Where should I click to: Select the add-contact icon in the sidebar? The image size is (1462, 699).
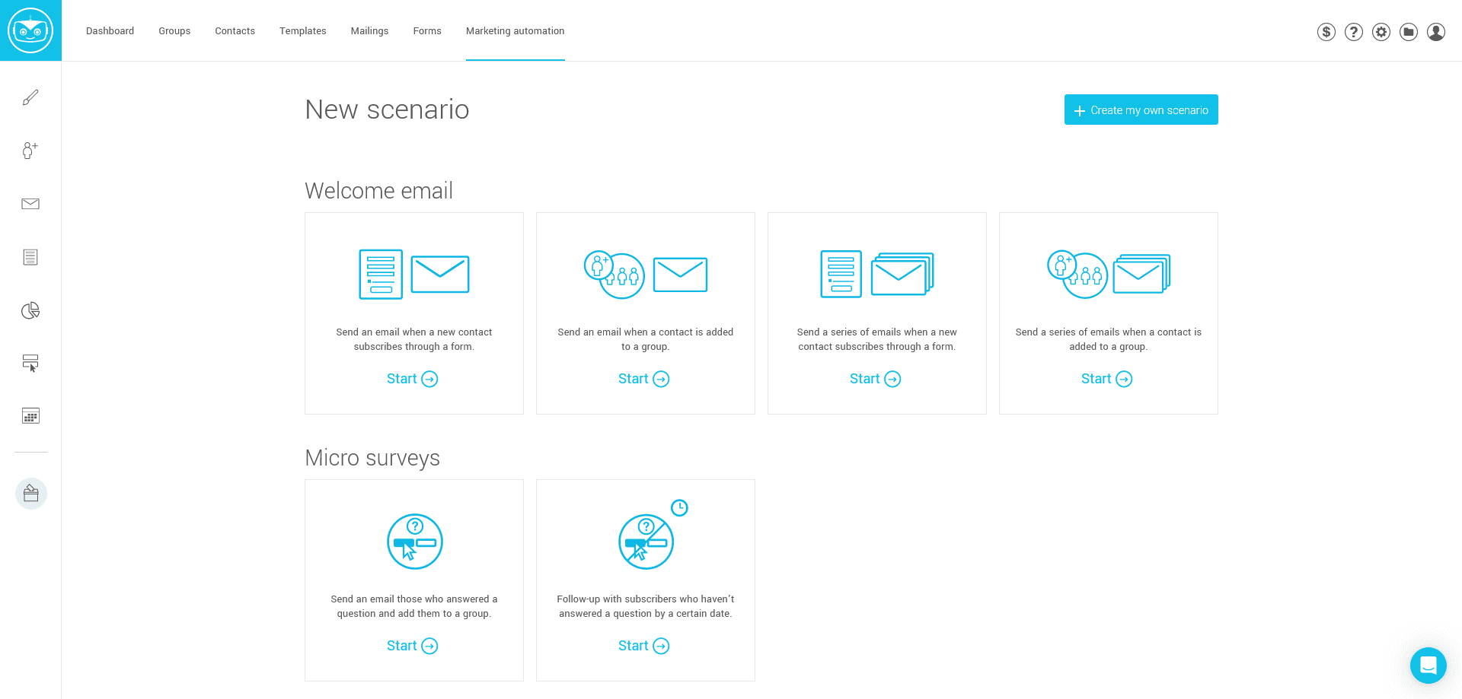pos(30,151)
